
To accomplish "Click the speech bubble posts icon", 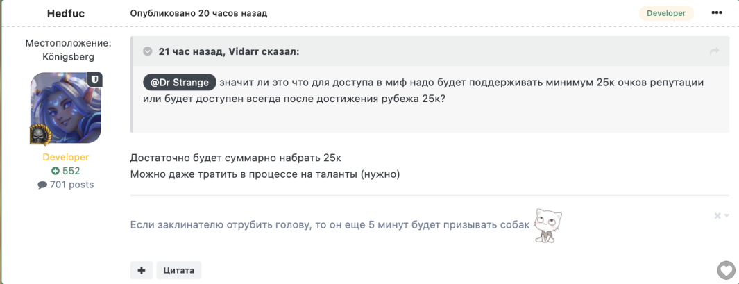I will pyautogui.click(x=42, y=185).
